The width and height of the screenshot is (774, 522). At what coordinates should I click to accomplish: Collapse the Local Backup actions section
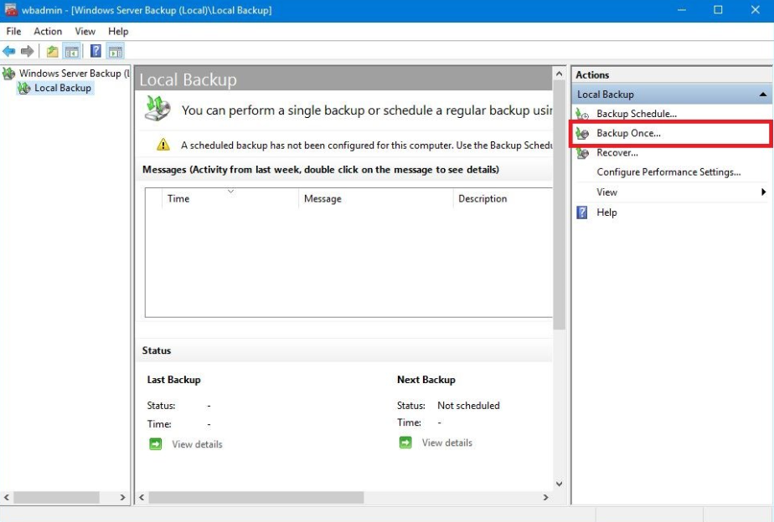coord(762,95)
